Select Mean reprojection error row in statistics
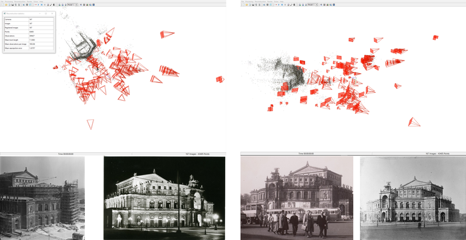 tap(29, 48)
